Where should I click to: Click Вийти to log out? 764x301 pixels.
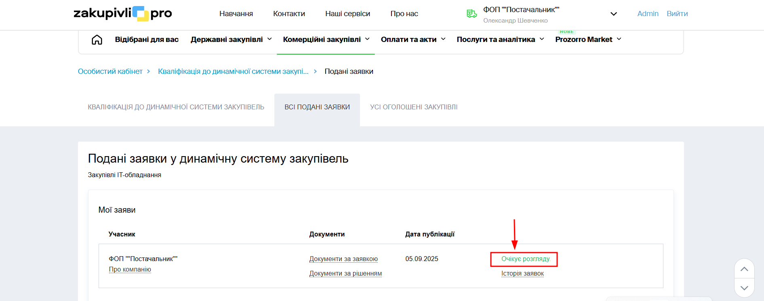point(677,14)
